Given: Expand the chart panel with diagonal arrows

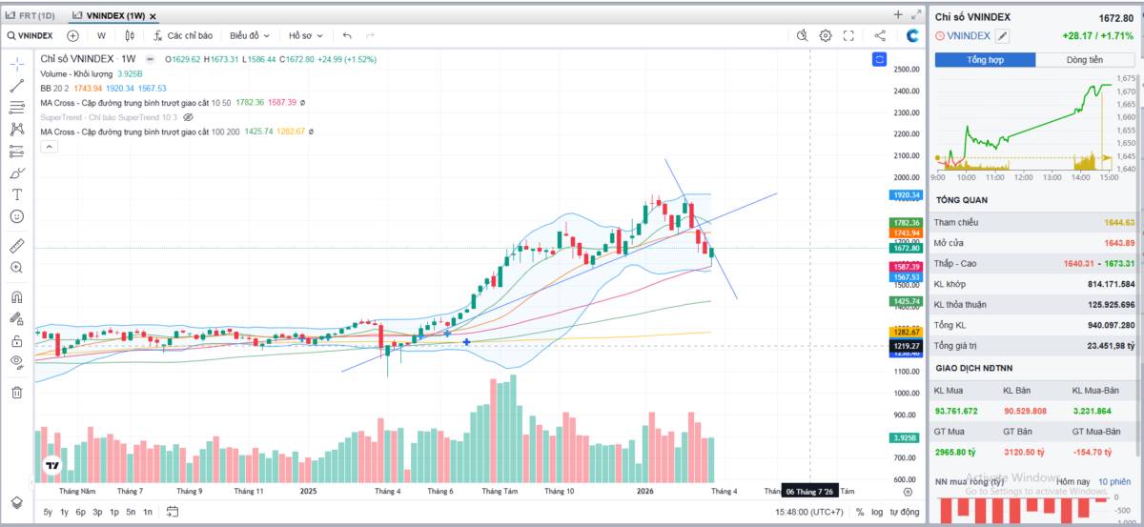Looking at the screenshot, I should coord(916,14).
